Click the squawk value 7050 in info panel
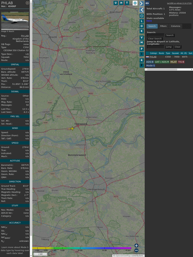This screenshot has width=193, height=257. [26, 57]
